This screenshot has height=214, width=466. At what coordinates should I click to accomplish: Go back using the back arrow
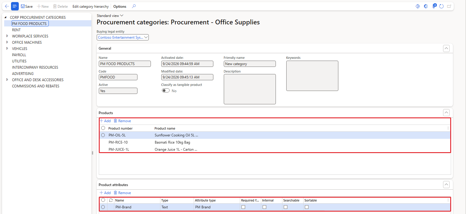7,6
